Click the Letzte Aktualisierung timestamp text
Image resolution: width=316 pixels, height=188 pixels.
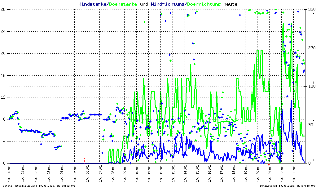coord(39,186)
